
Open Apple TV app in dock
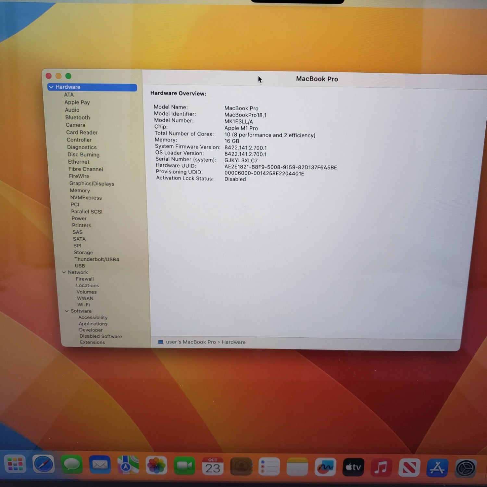pos(353,468)
